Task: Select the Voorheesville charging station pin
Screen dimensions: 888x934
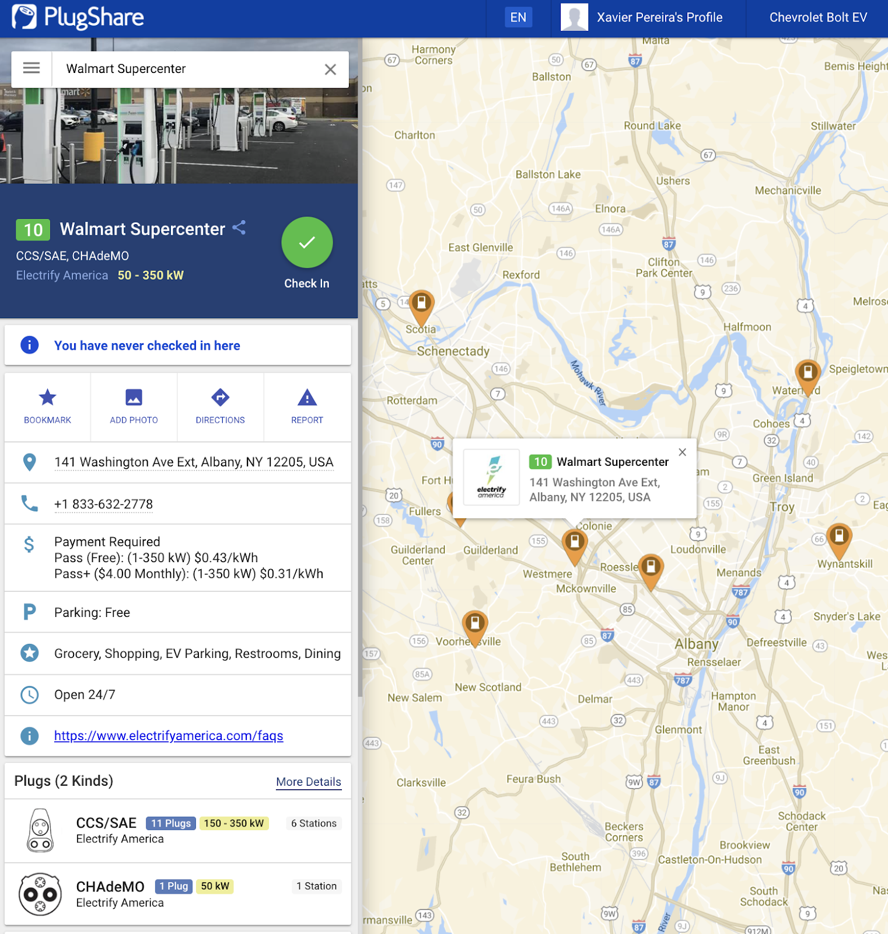Action: tap(475, 629)
